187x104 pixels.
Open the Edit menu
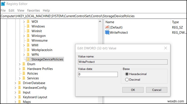coord(11,11)
